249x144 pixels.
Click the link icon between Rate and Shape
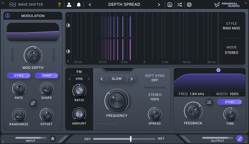click(33, 103)
